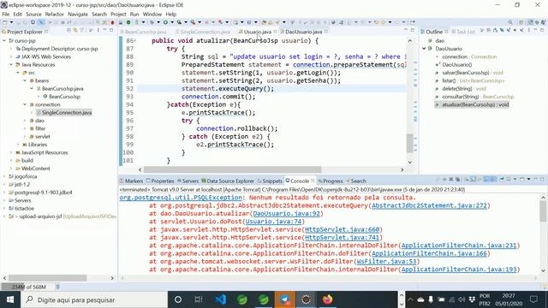The image size is (548, 308).
Task: Open HttpServlet.java:660 link
Action: click(342, 229)
